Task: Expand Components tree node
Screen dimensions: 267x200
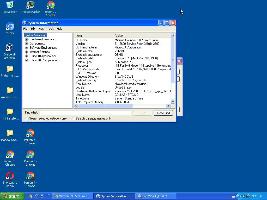Action: (x=26, y=43)
